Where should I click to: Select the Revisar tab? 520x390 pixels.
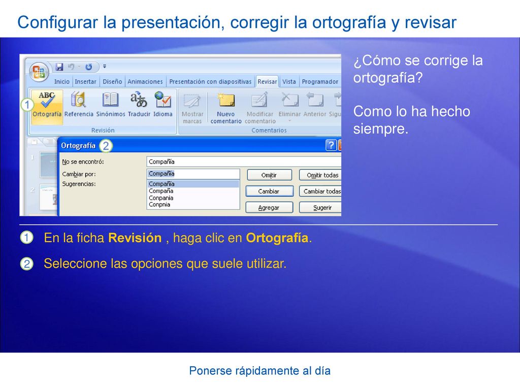pos(267,82)
